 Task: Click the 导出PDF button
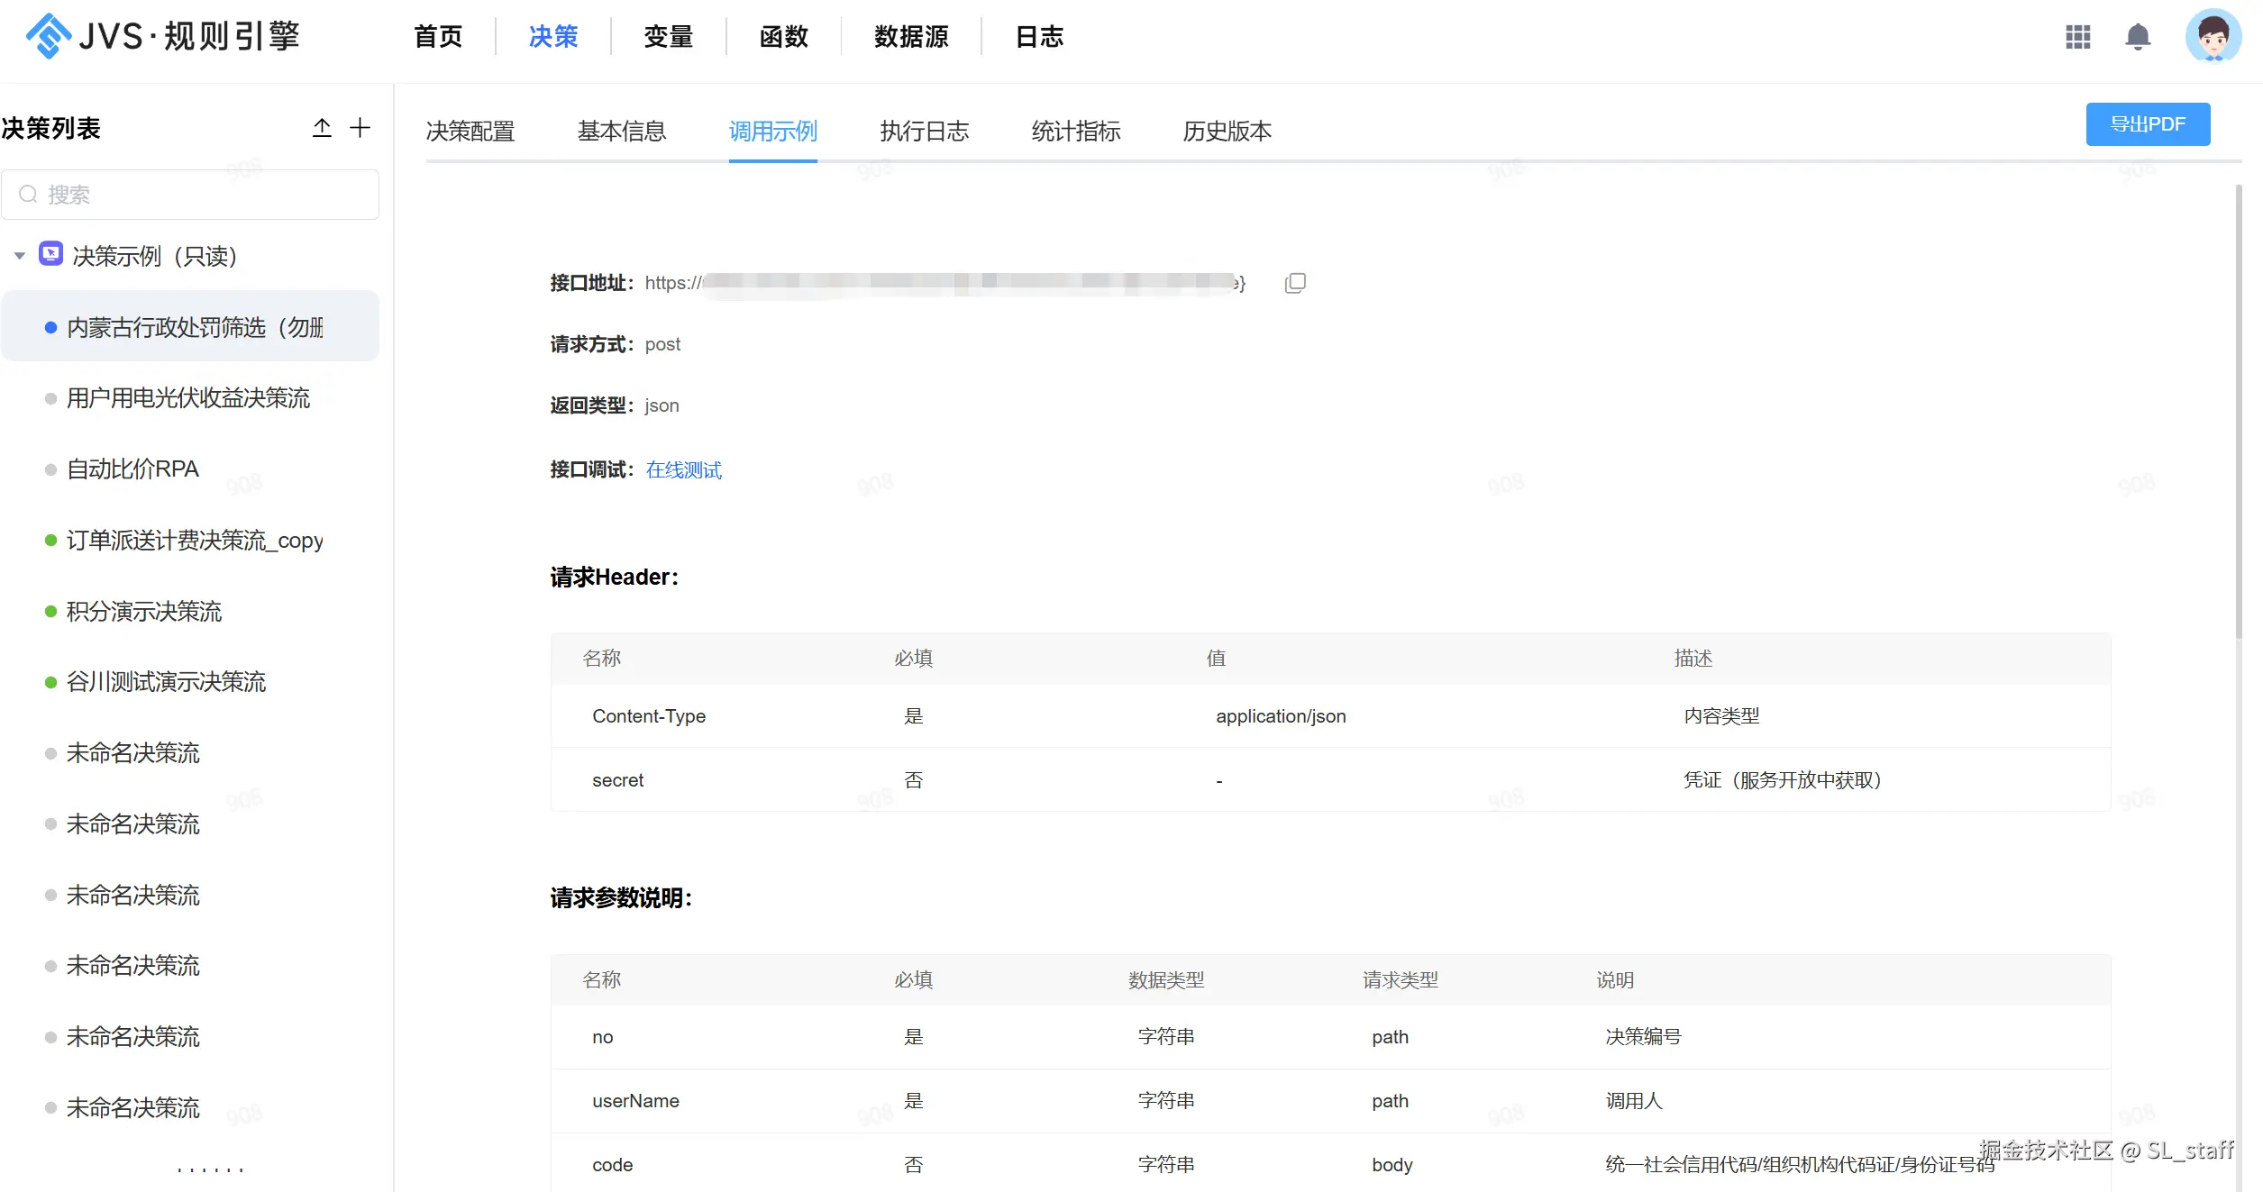click(2147, 124)
